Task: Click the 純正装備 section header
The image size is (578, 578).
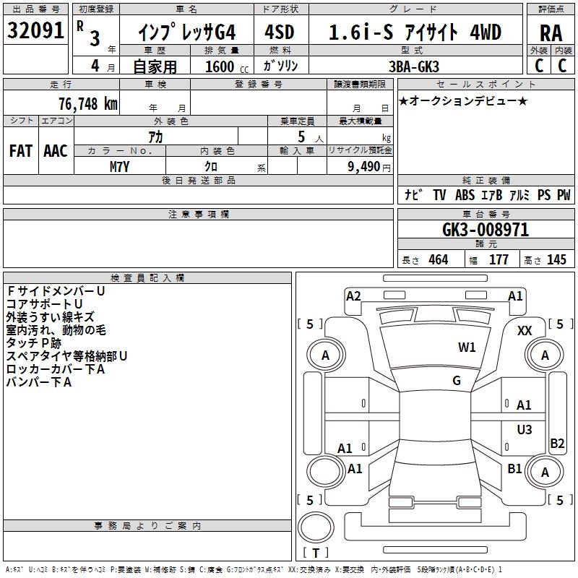Action: point(486,180)
